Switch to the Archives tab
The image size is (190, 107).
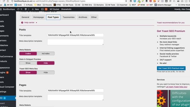(x=83, y=17)
